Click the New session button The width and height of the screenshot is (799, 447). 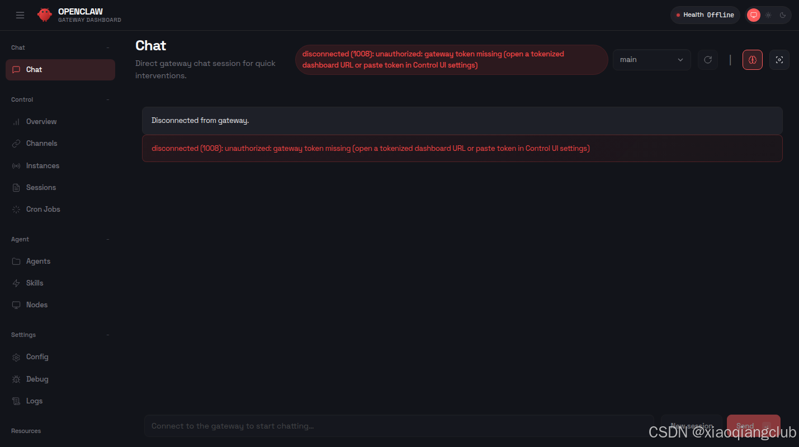(691, 426)
